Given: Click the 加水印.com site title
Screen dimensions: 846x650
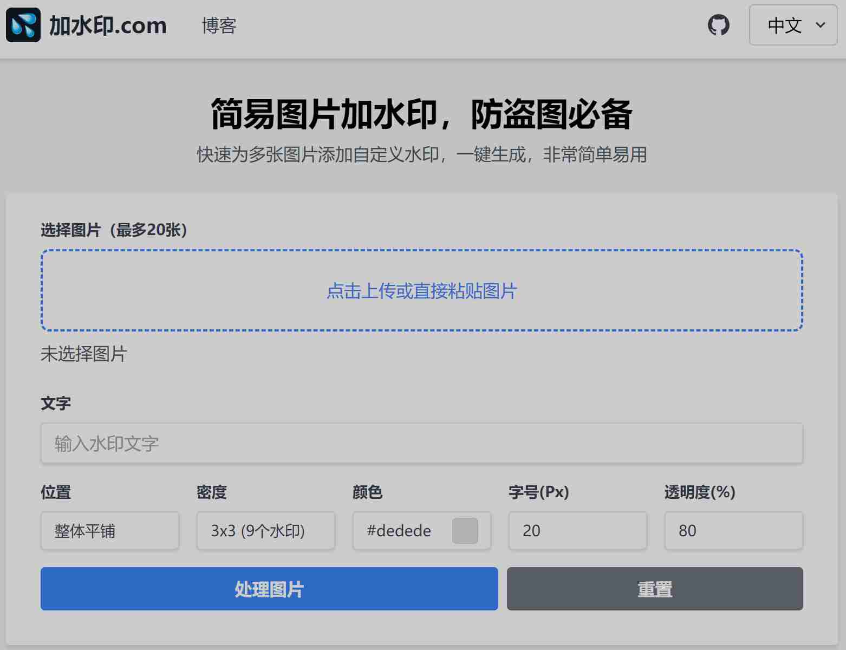Looking at the screenshot, I should [108, 25].
